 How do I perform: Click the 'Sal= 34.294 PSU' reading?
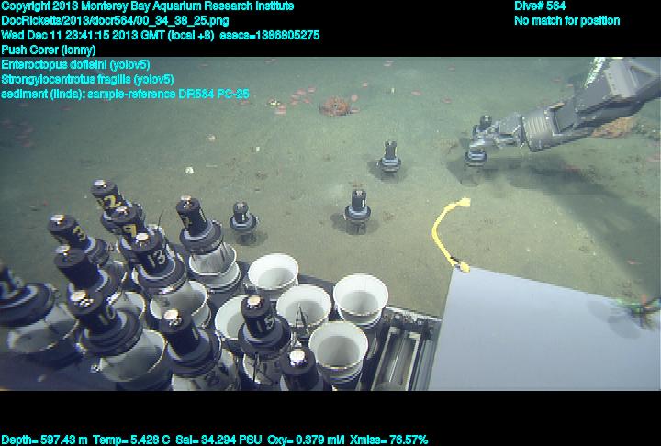pos(218,440)
